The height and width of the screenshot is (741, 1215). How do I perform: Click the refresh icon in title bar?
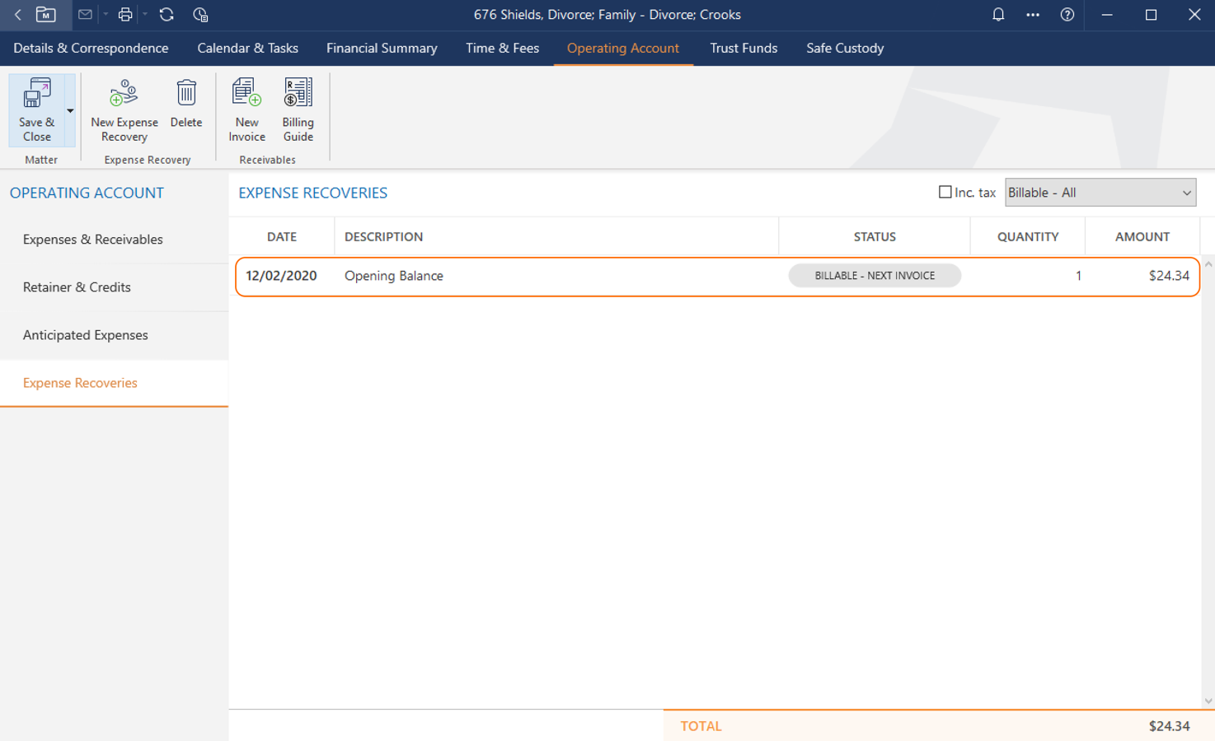[167, 15]
